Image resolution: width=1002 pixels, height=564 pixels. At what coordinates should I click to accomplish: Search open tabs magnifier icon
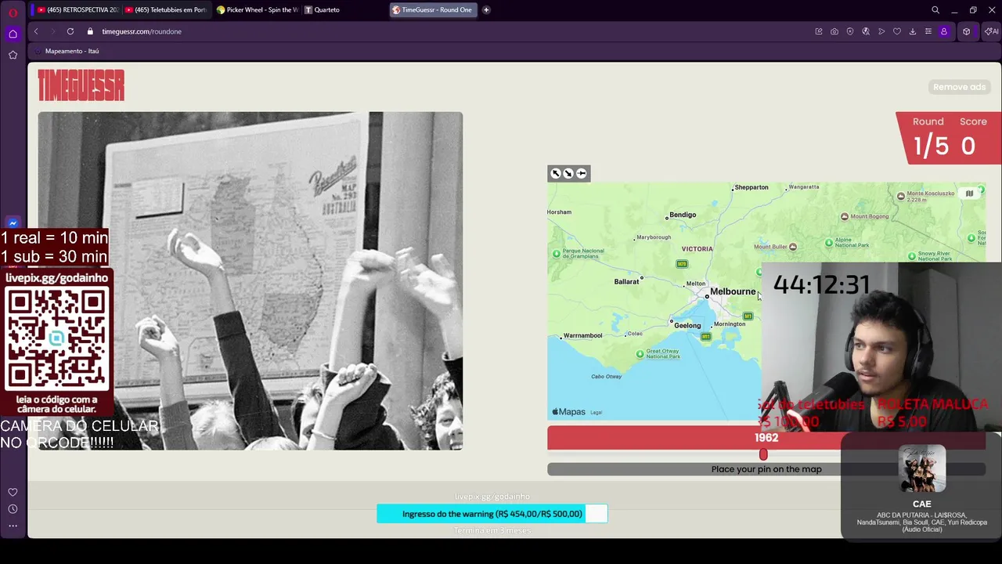pos(935,10)
